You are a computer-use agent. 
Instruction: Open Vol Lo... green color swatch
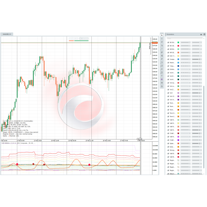click(x=178, y=86)
